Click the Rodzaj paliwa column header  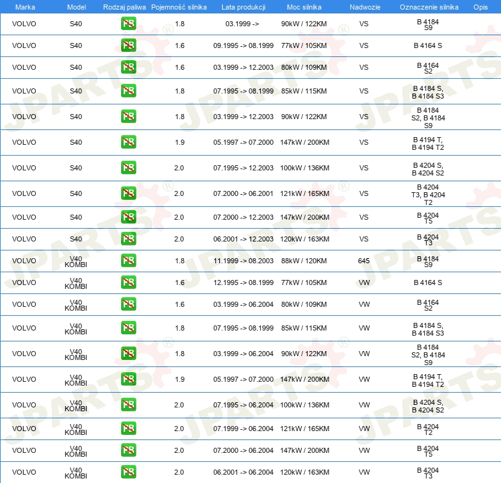(x=124, y=7)
